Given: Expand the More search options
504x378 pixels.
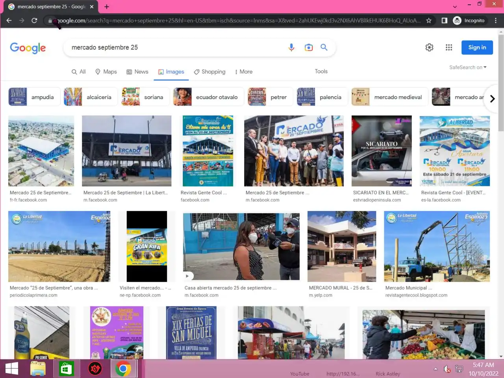Looking at the screenshot, I should 244,72.
